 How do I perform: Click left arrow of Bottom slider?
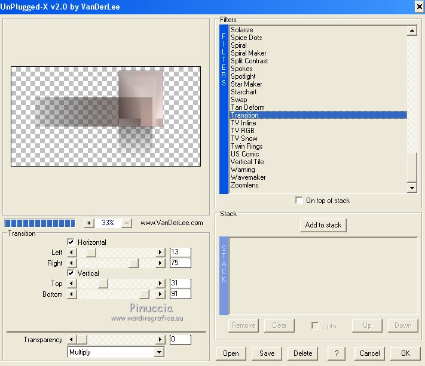[72, 294]
